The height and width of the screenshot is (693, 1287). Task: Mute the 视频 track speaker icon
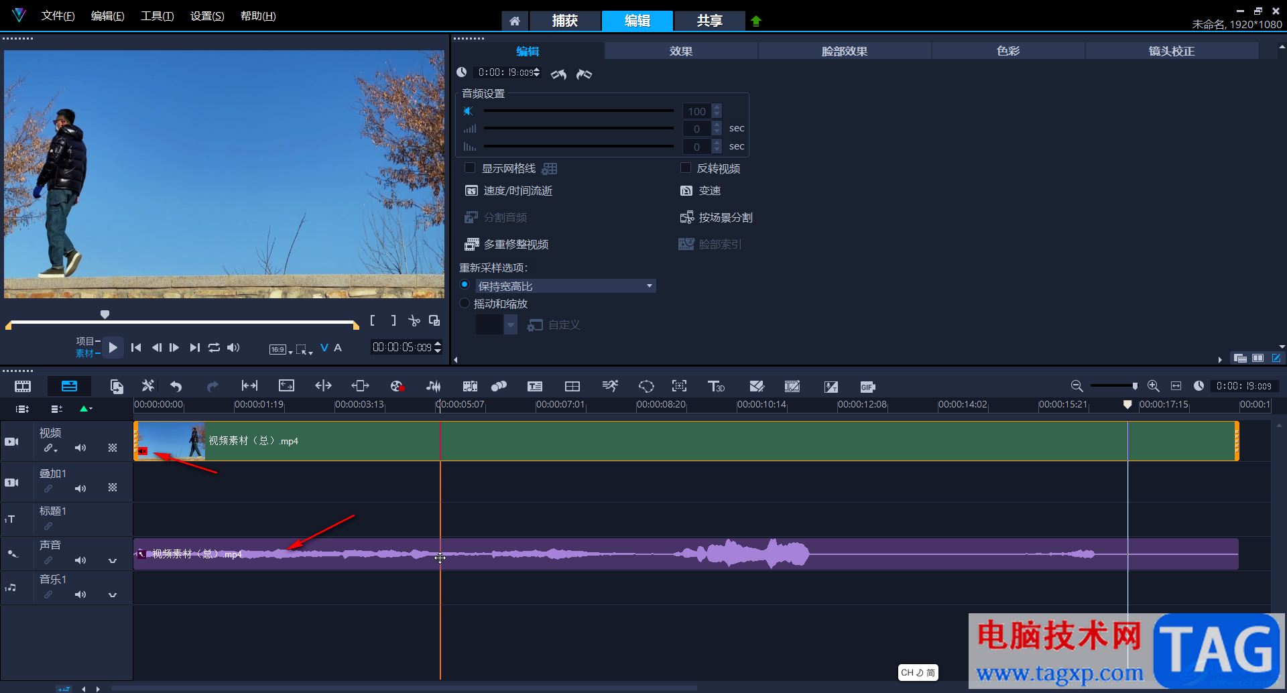point(80,448)
